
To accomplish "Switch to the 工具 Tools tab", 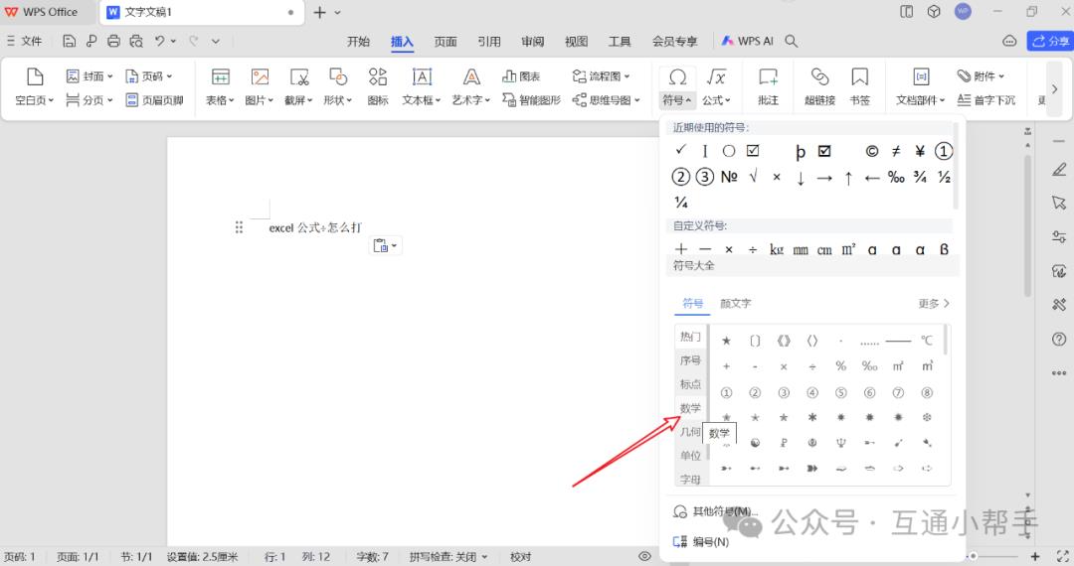I will pos(620,41).
